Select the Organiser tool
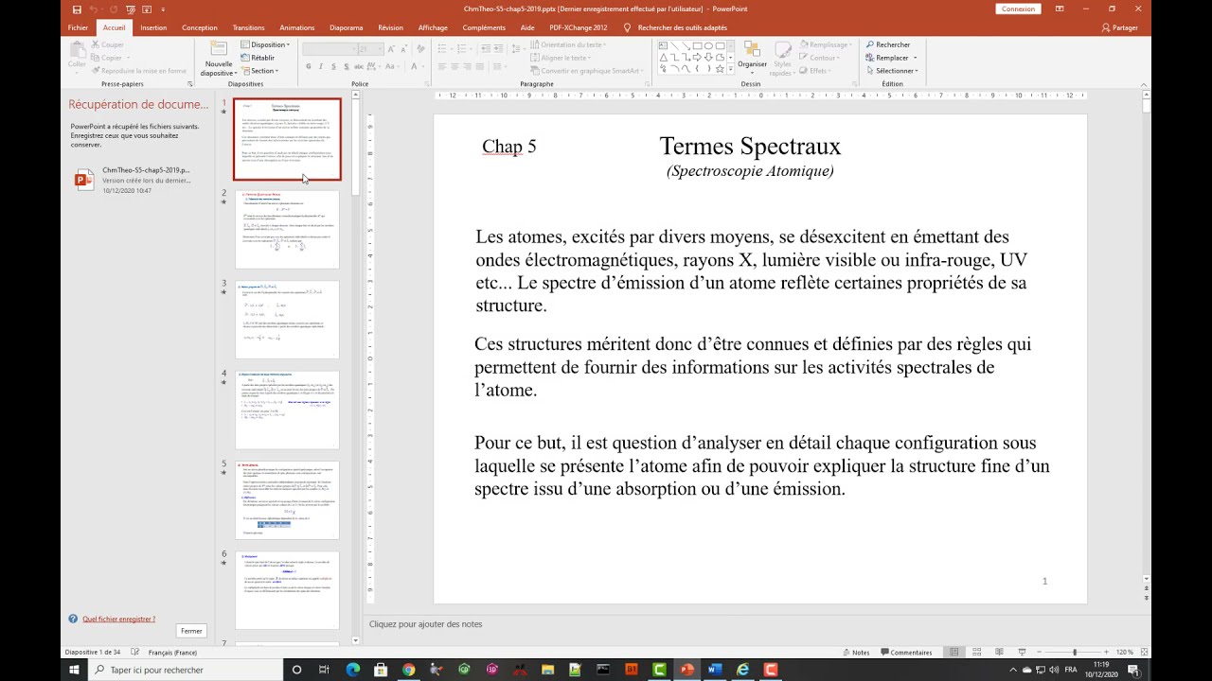The height and width of the screenshot is (681, 1212). coord(753,57)
